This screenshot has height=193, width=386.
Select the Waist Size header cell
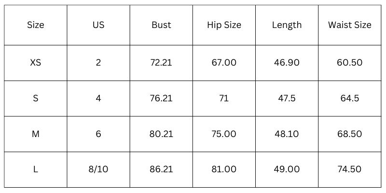[350, 25]
